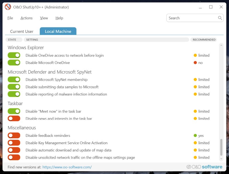Switch to the Current User tab

coord(22,31)
